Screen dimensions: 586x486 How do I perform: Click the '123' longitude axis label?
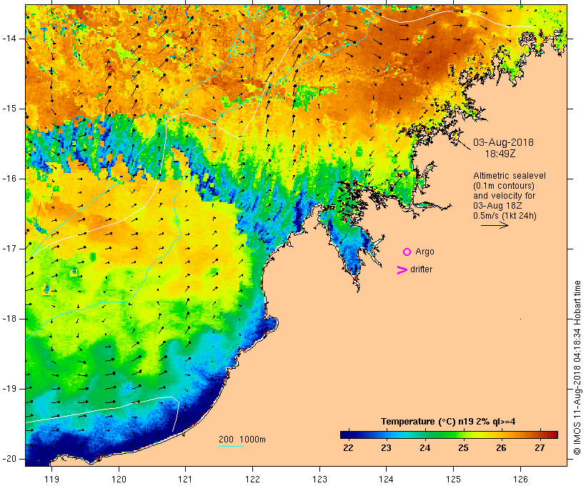[319, 479]
